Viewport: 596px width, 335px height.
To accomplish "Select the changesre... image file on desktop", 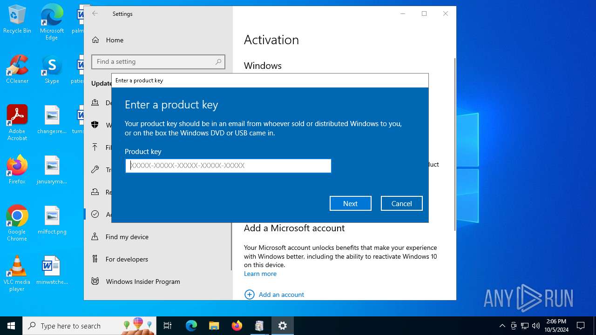I will pyautogui.click(x=52, y=120).
